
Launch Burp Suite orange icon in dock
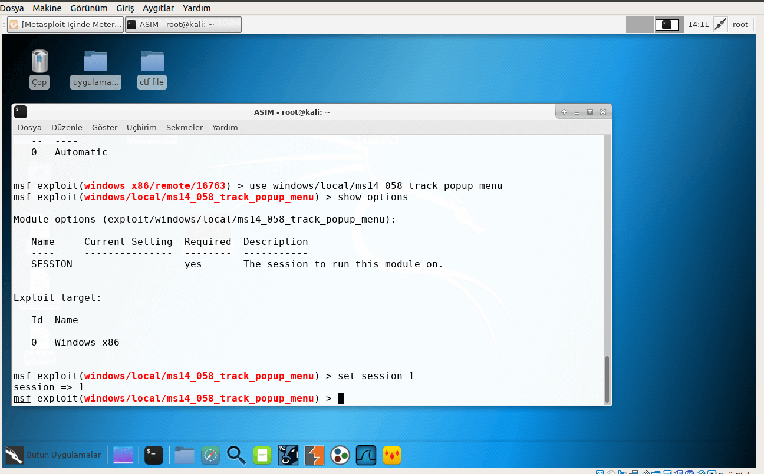coord(314,455)
